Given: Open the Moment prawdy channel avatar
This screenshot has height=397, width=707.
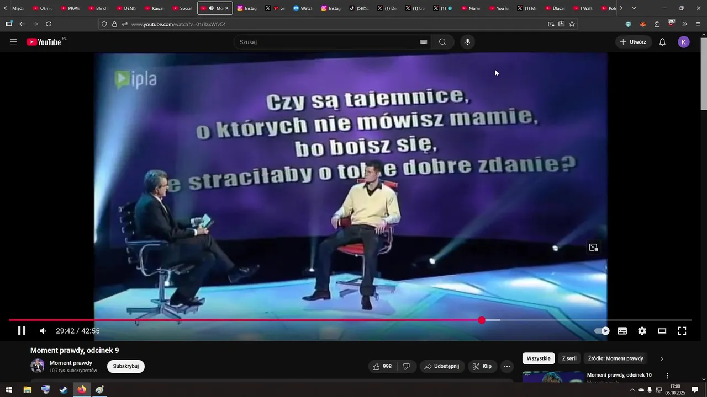Looking at the screenshot, I should pos(38,366).
